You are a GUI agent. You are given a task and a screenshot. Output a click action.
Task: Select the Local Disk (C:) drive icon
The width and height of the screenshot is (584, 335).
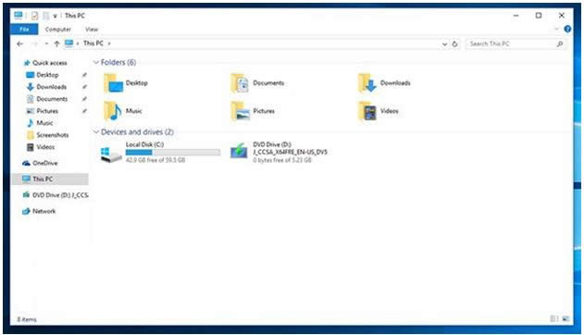click(x=111, y=154)
